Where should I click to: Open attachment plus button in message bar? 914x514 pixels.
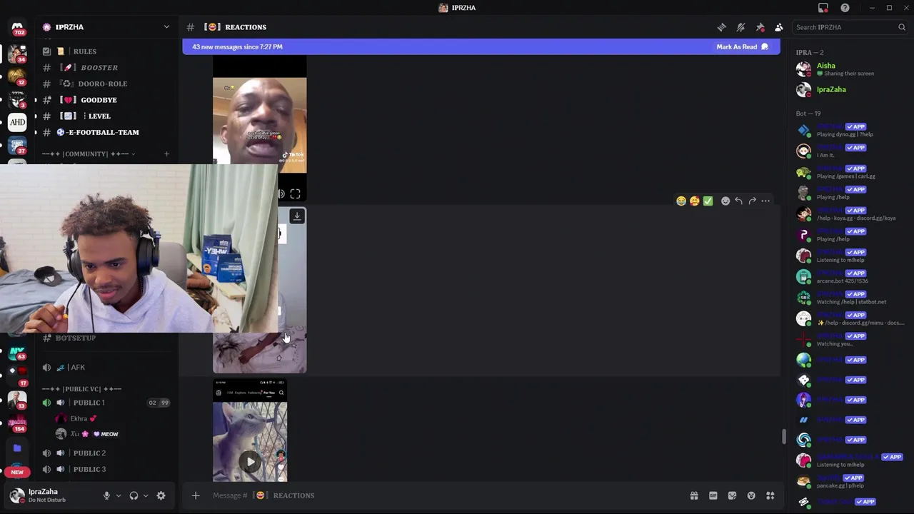[x=196, y=495]
